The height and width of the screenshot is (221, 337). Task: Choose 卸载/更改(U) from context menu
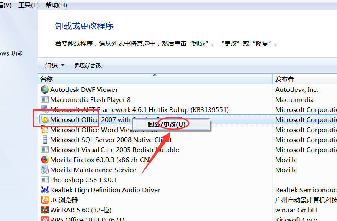tap(171, 124)
